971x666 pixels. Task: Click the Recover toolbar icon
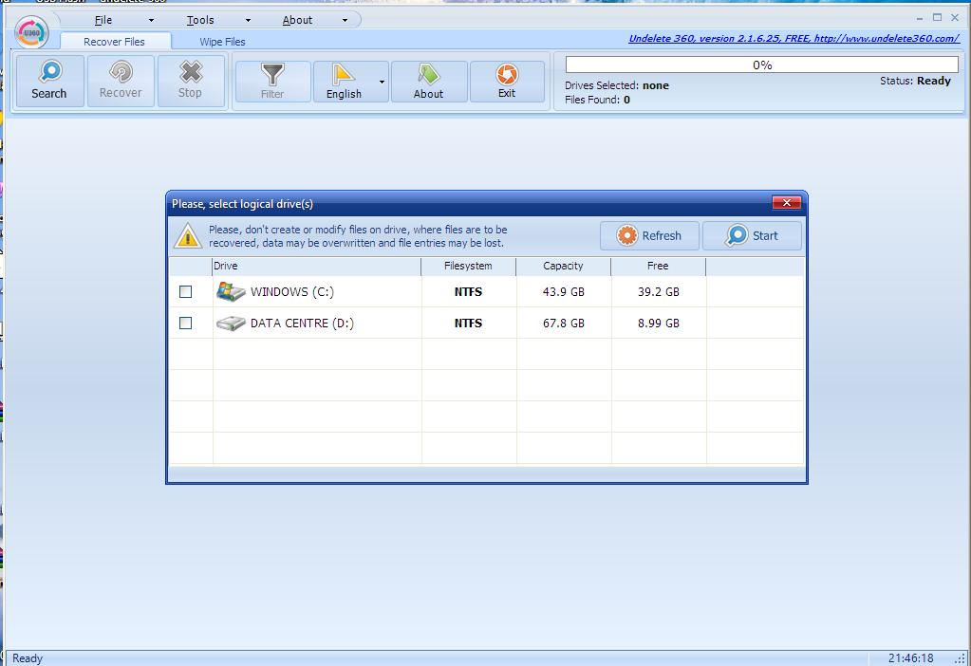coord(121,72)
